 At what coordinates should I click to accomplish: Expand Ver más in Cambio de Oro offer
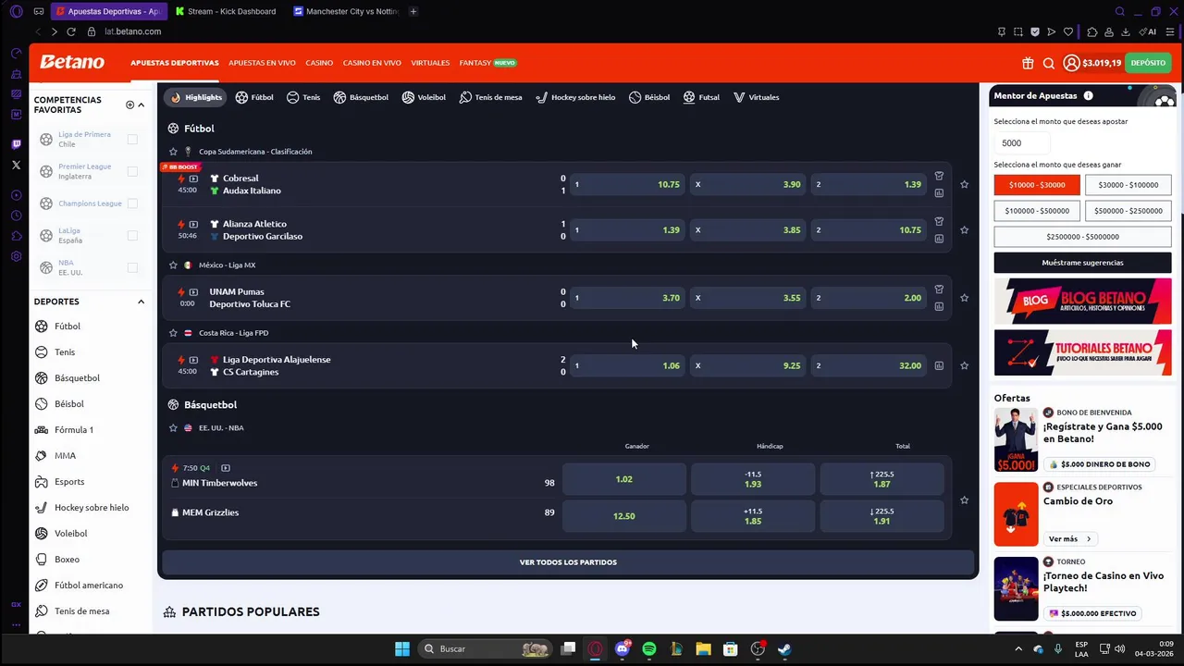click(x=1069, y=538)
